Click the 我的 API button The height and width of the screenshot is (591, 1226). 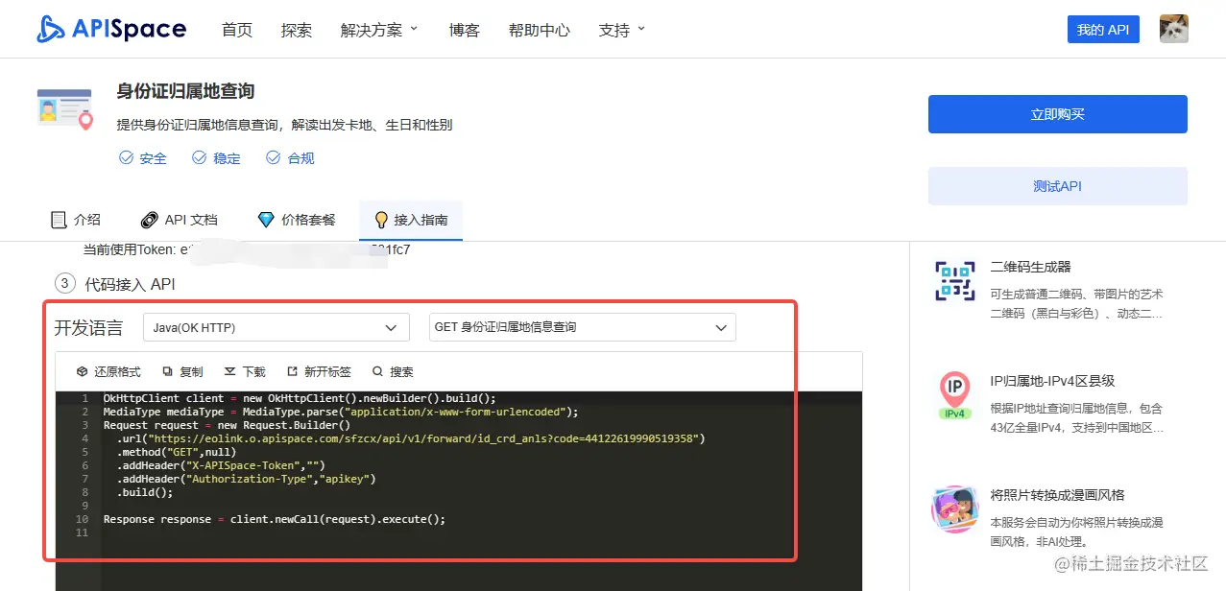[x=1103, y=30]
